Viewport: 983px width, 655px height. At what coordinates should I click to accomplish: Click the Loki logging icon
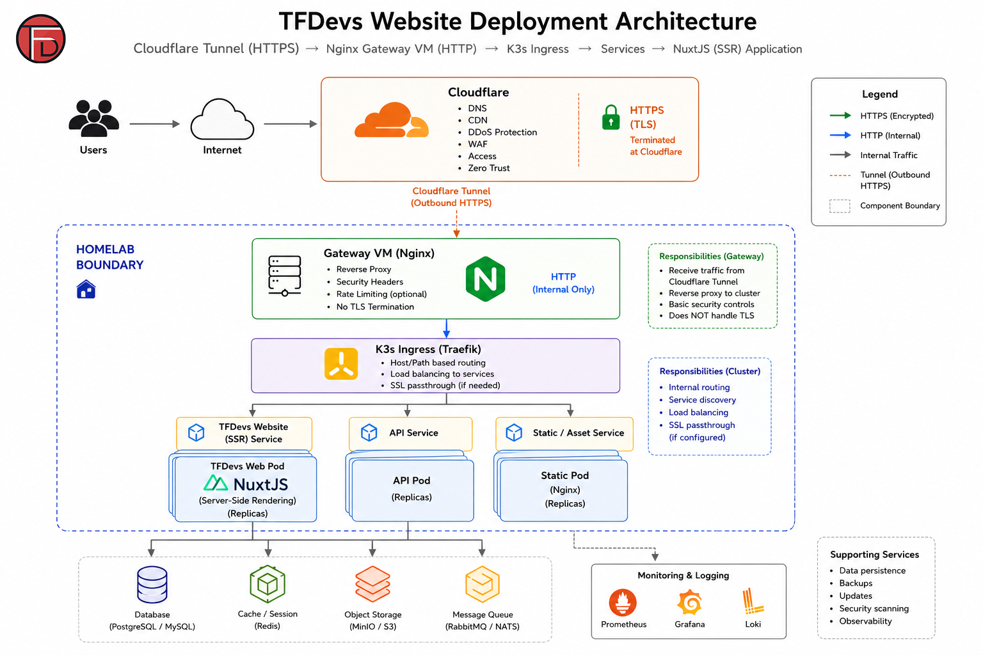pyautogui.click(x=753, y=601)
